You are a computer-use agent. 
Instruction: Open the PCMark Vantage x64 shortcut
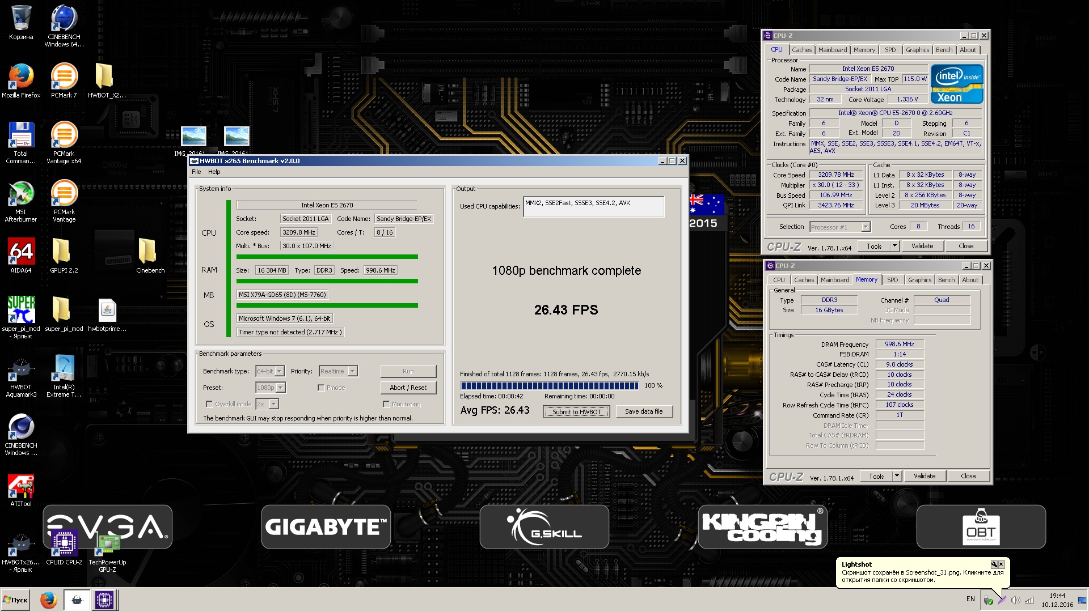[x=64, y=143]
